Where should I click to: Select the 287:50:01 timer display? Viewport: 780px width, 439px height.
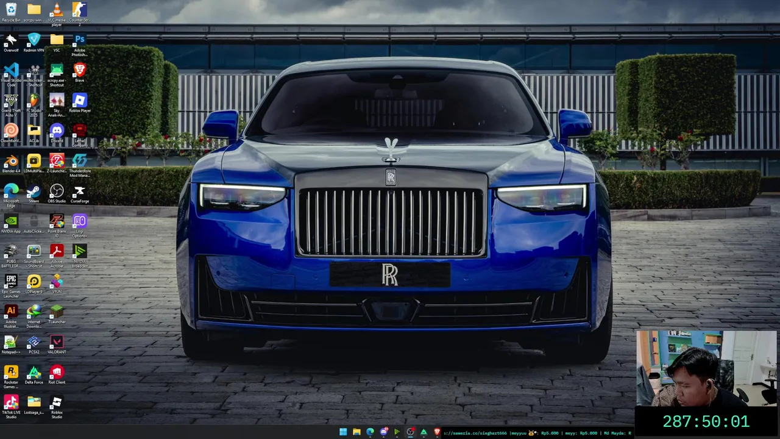click(x=706, y=422)
